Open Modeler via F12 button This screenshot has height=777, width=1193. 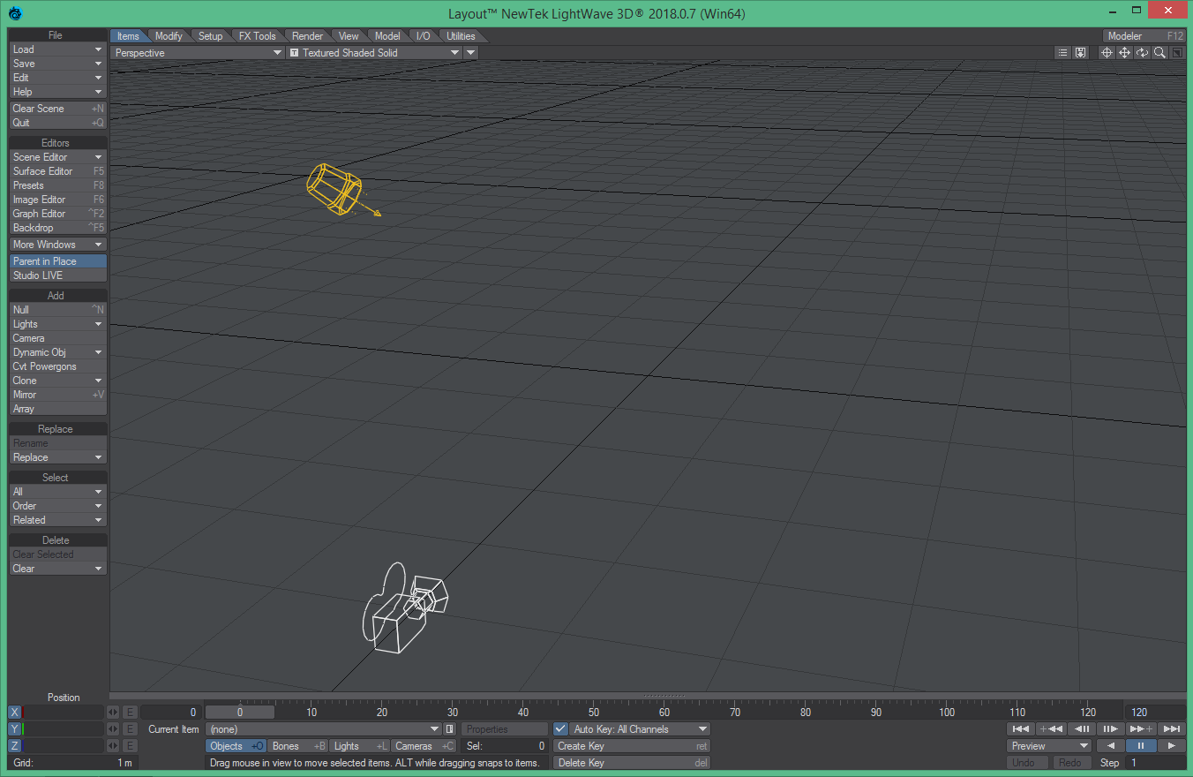point(1144,36)
